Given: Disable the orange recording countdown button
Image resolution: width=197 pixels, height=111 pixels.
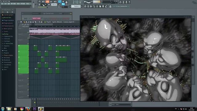Looking at the screenshot, I should pyautogui.click(x=47, y=2).
